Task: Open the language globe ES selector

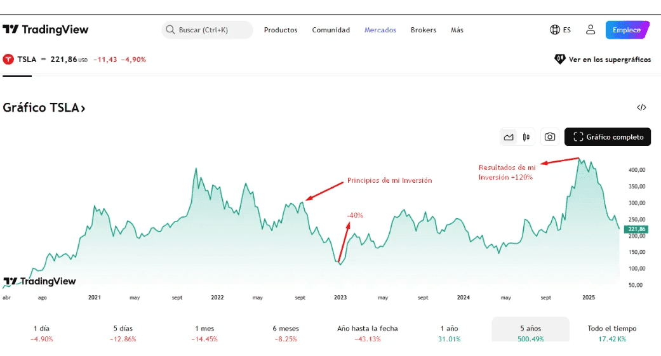Action: [560, 30]
